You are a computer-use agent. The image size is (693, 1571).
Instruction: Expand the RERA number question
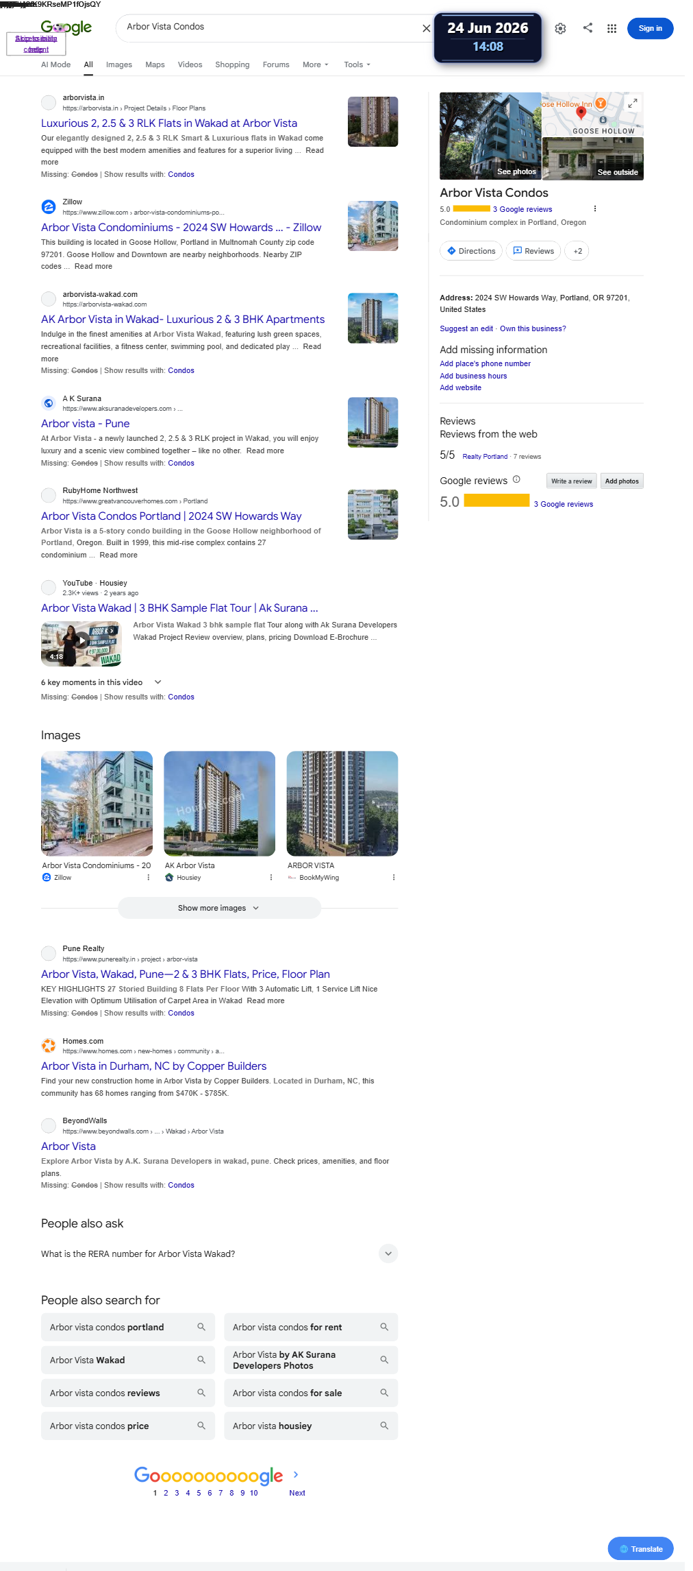click(x=219, y=1254)
